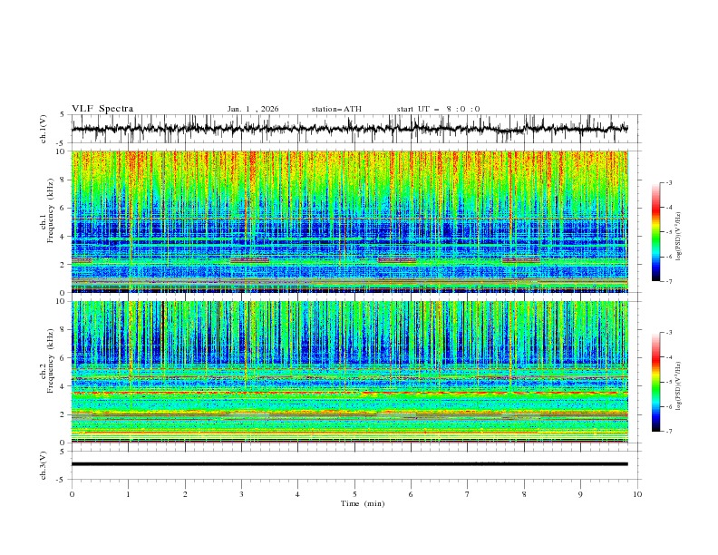Click the start UT = 8:0:0 text
Screen dimensions: 718x555
pos(438,109)
